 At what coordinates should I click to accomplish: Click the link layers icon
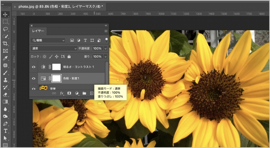point(54,93)
